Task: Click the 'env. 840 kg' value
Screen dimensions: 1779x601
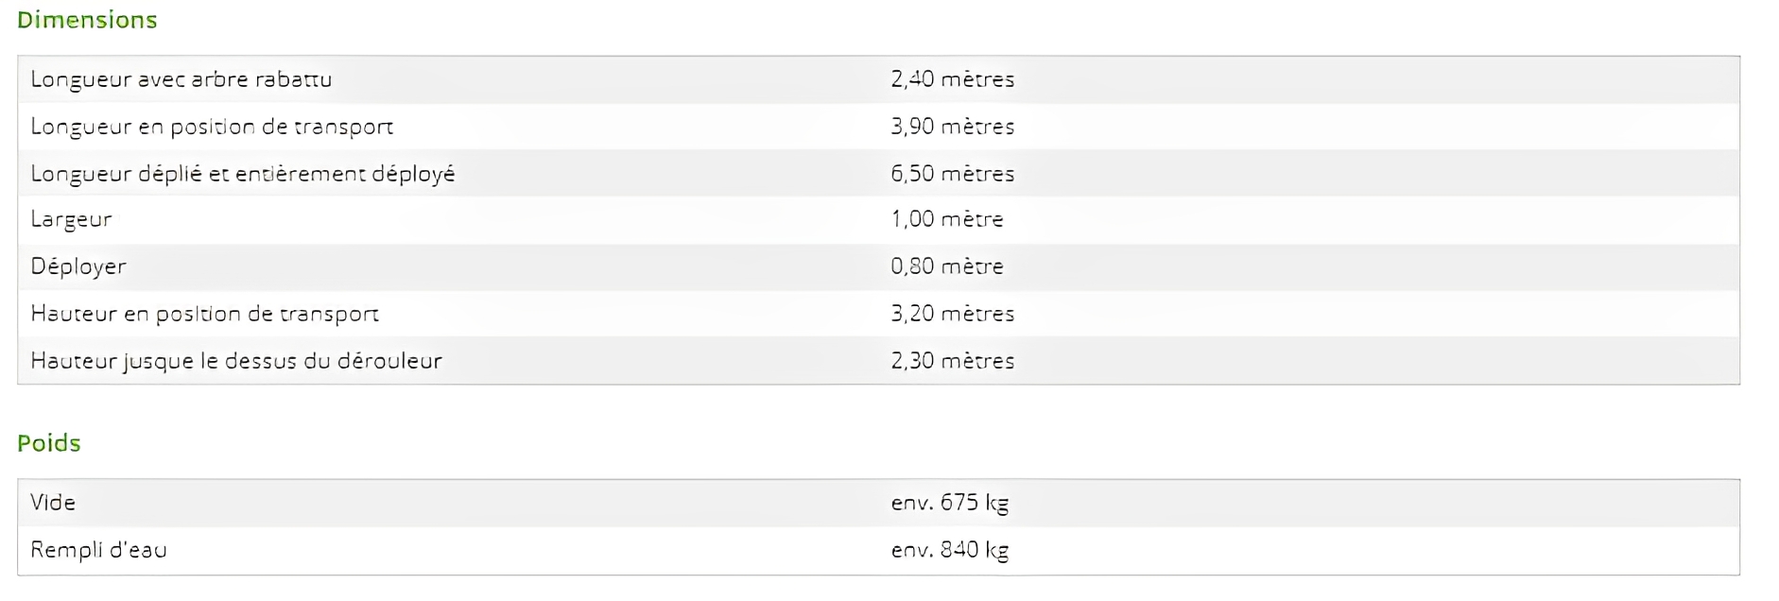Action: pos(949,550)
